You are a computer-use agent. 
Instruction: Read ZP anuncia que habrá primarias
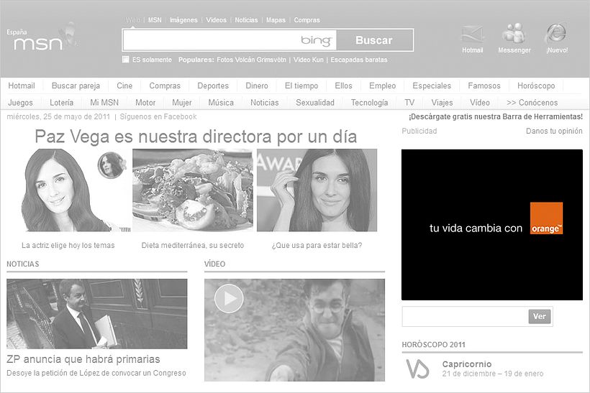click(83, 359)
